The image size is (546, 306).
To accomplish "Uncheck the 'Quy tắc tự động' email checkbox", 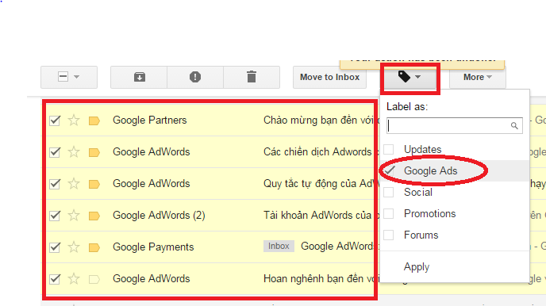I will coord(55,184).
